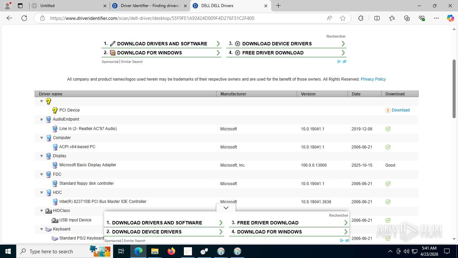
Task: Collapse the FDC category arrow
Action: point(42,174)
